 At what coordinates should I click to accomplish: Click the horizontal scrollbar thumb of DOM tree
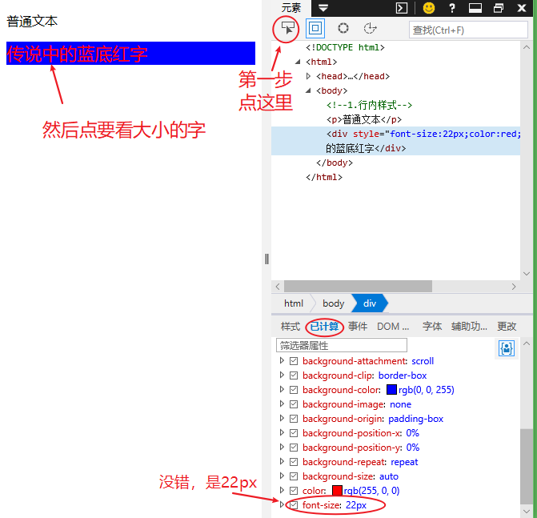(x=358, y=286)
